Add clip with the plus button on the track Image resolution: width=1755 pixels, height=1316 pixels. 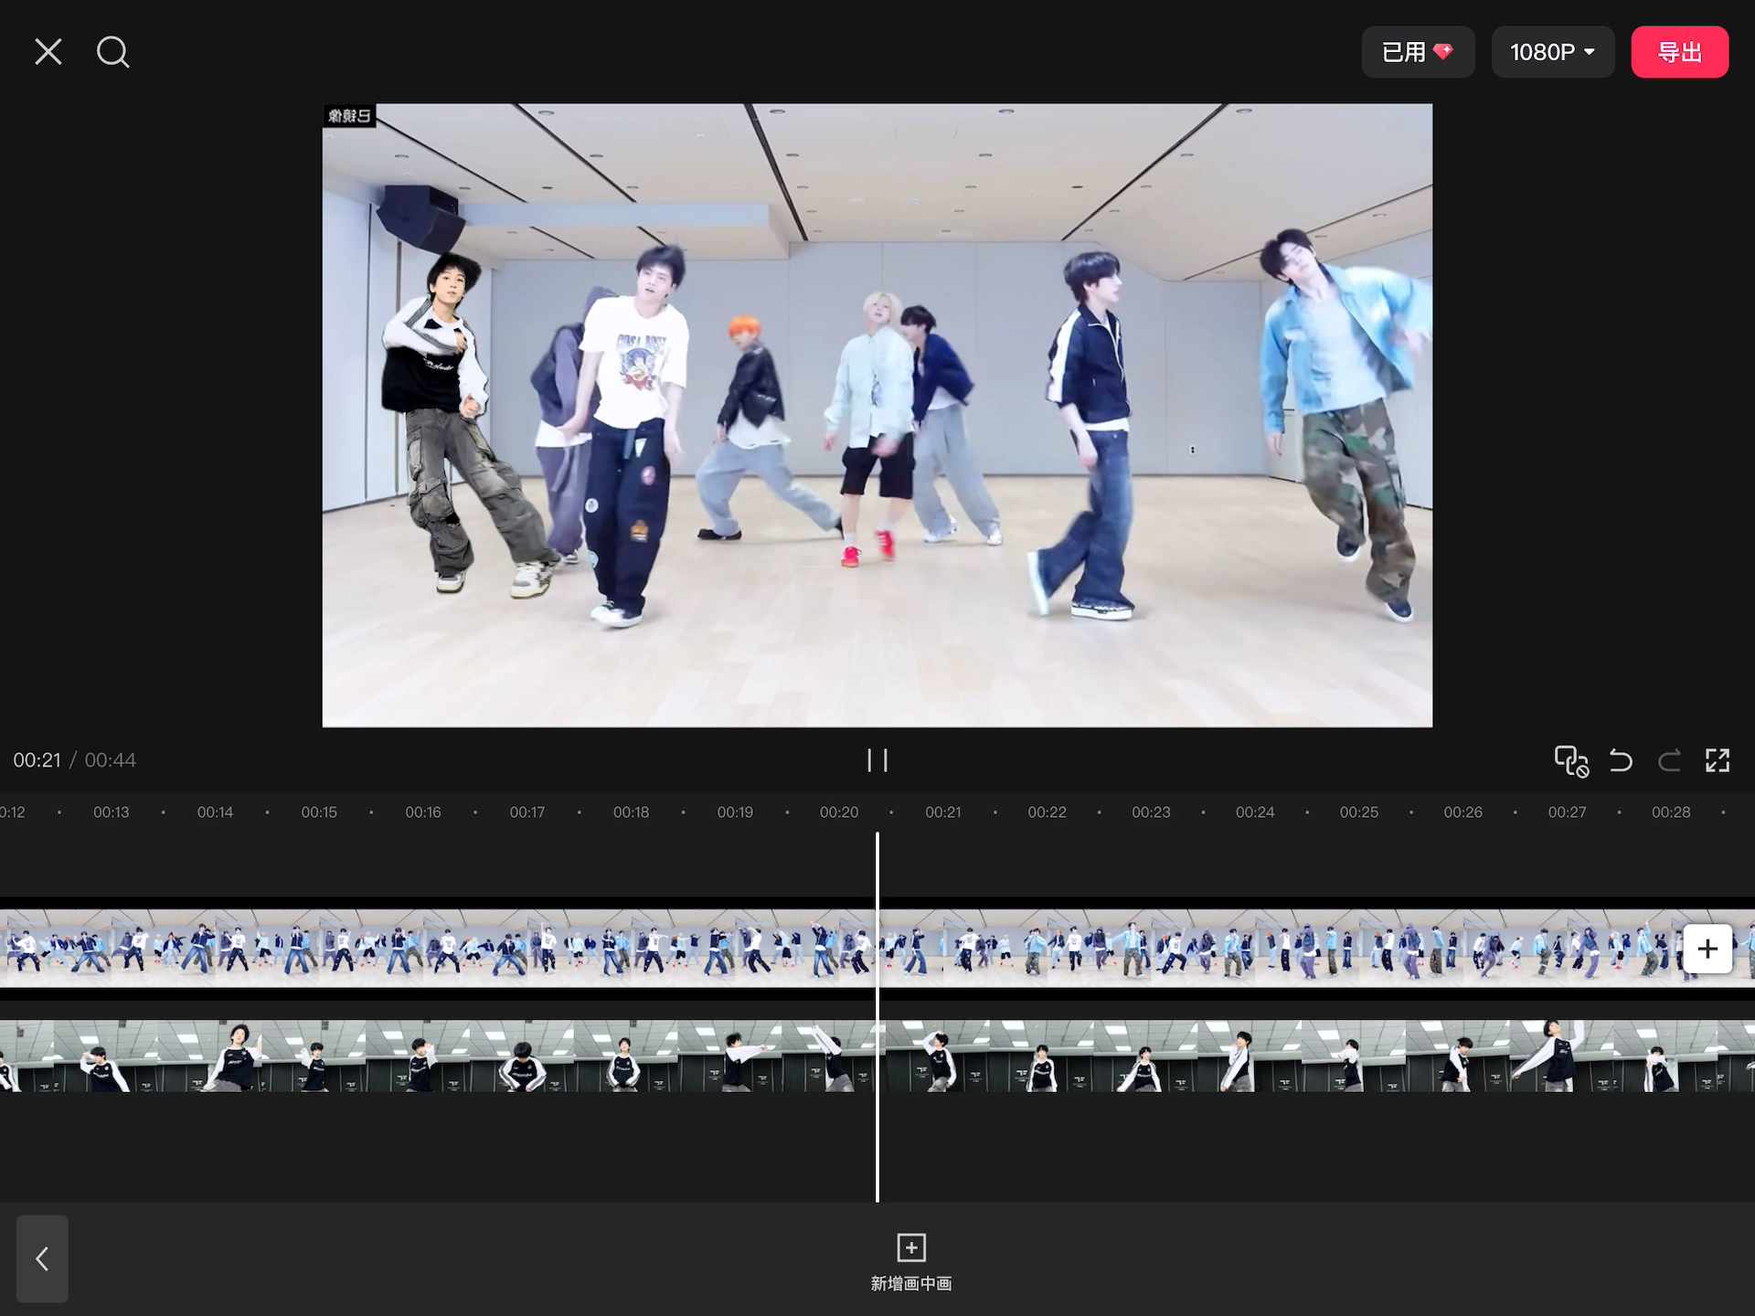(1707, 949)
